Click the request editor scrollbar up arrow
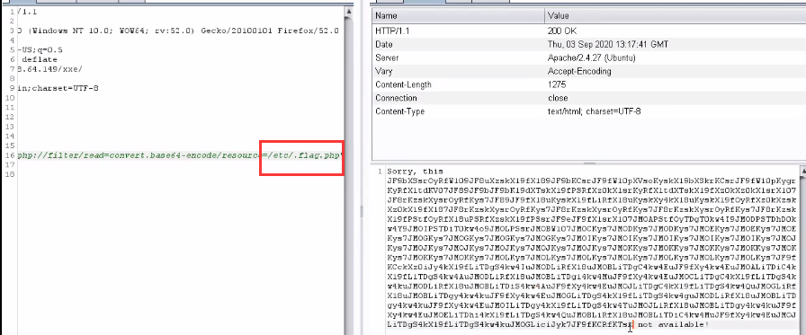Image resolution: width=806 pixels, height=335 pixels. pos(349,11)
